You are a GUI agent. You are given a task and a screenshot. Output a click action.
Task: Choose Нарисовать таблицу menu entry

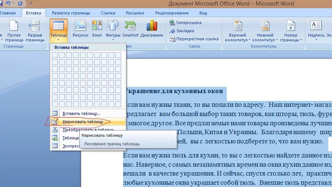coord(88,122)
